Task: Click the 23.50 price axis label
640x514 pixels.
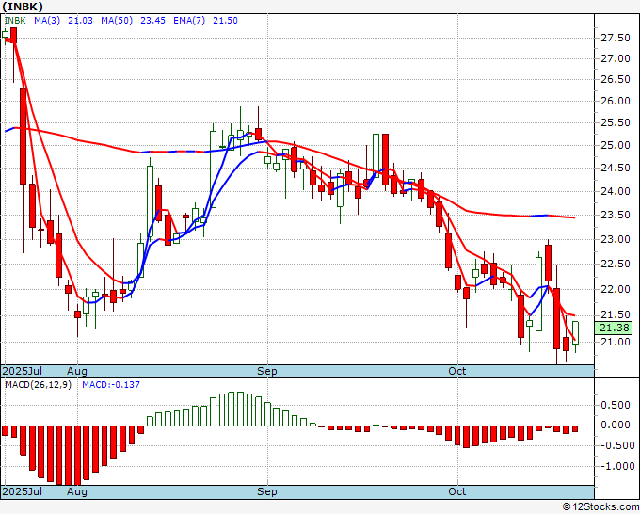Action: (616, 216)
